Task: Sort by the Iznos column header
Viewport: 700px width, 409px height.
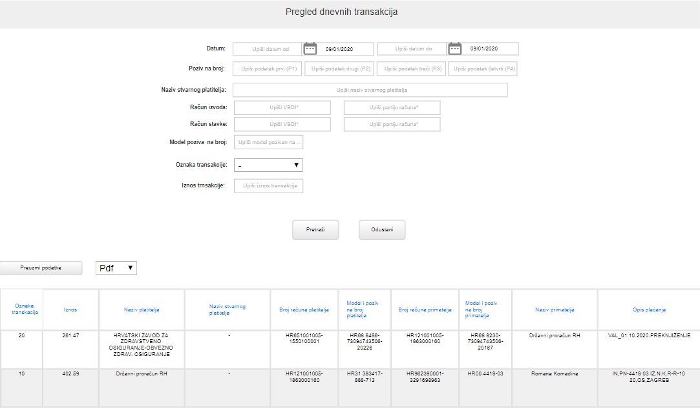Action: click(x=70, y=310)
